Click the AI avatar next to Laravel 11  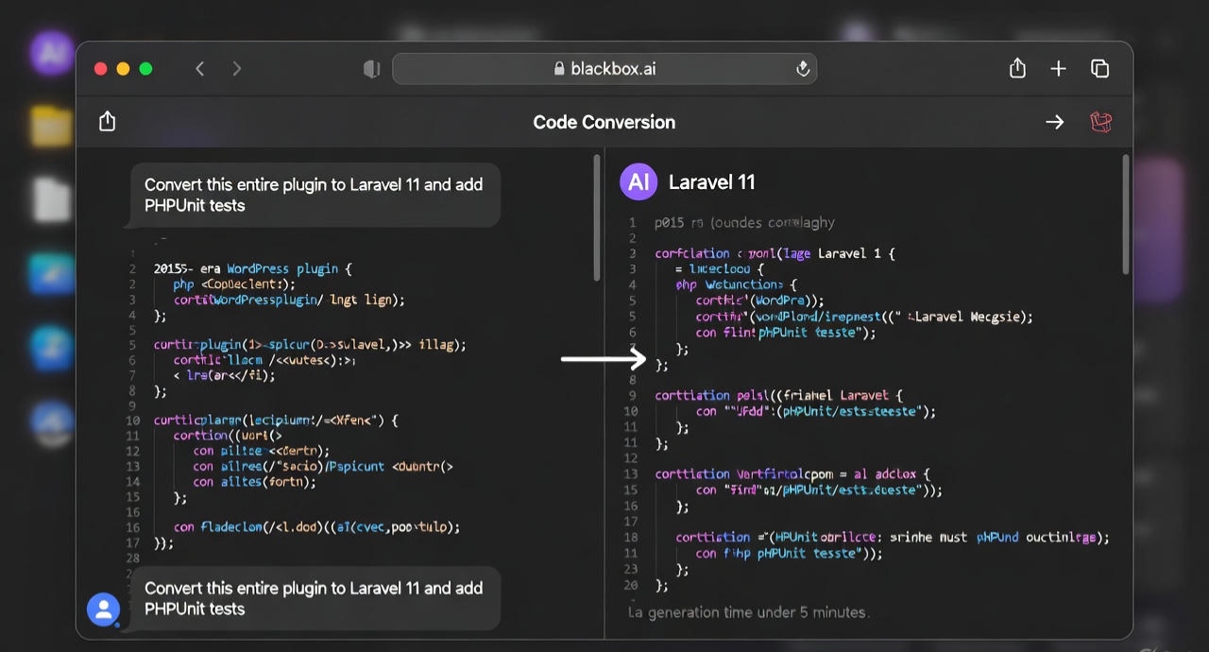pos(639,181)
